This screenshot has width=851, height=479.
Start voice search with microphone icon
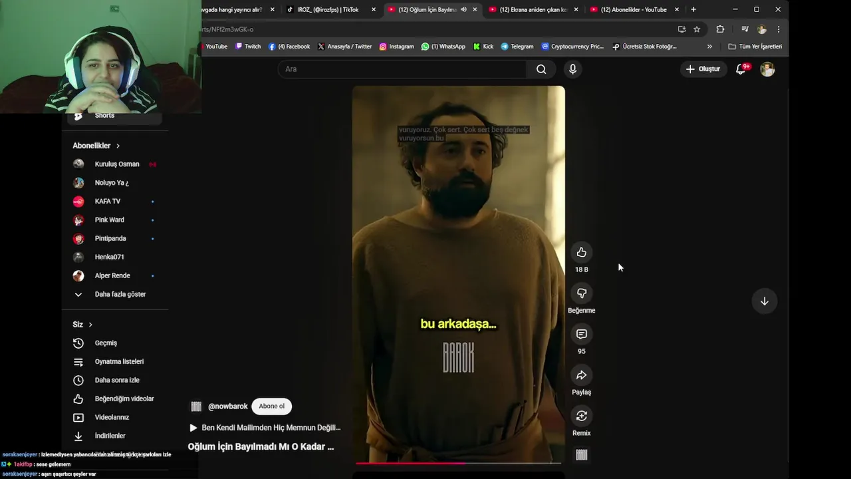click(572, 69)
